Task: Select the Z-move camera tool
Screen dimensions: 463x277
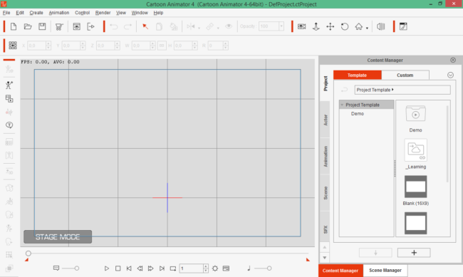Action: [x=316, y=26]
